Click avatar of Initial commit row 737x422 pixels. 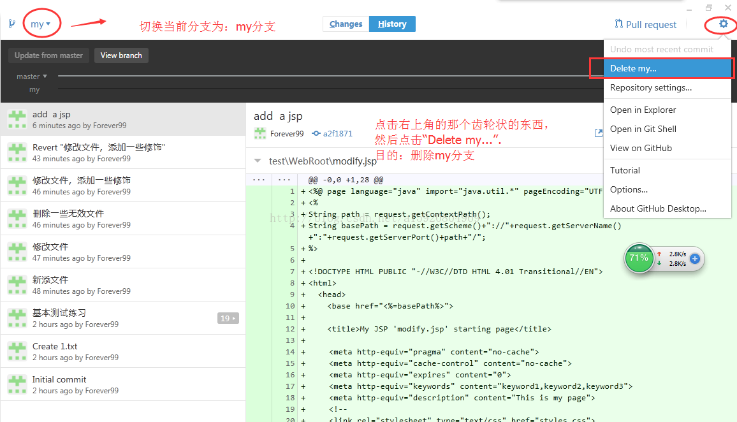pos(17,385)
